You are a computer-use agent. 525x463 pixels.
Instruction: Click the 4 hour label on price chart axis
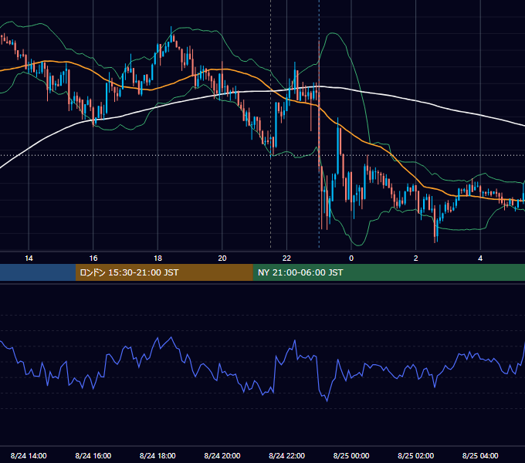click(x=480, y=259)
